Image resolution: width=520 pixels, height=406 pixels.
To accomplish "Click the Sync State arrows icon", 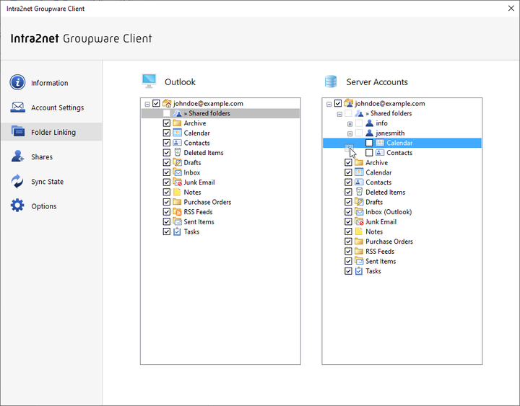I will coord(17,181).
